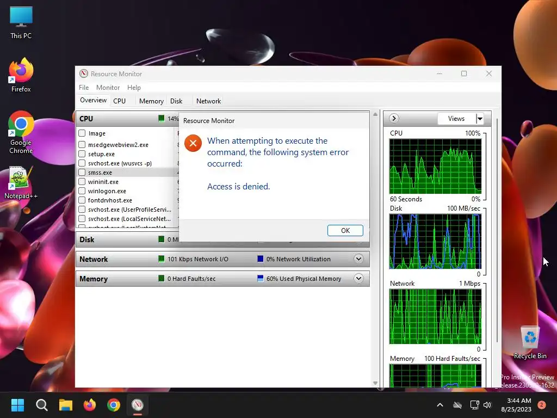Select winlogon.exe process name
This screenshot has height=418, width=557.
[x=107, y=191]
